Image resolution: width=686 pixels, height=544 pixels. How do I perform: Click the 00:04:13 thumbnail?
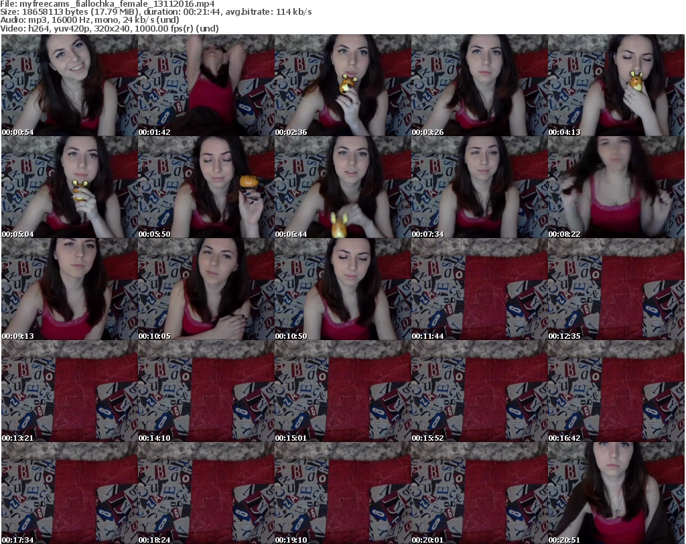pyautogui.click(x=616, y=85)
